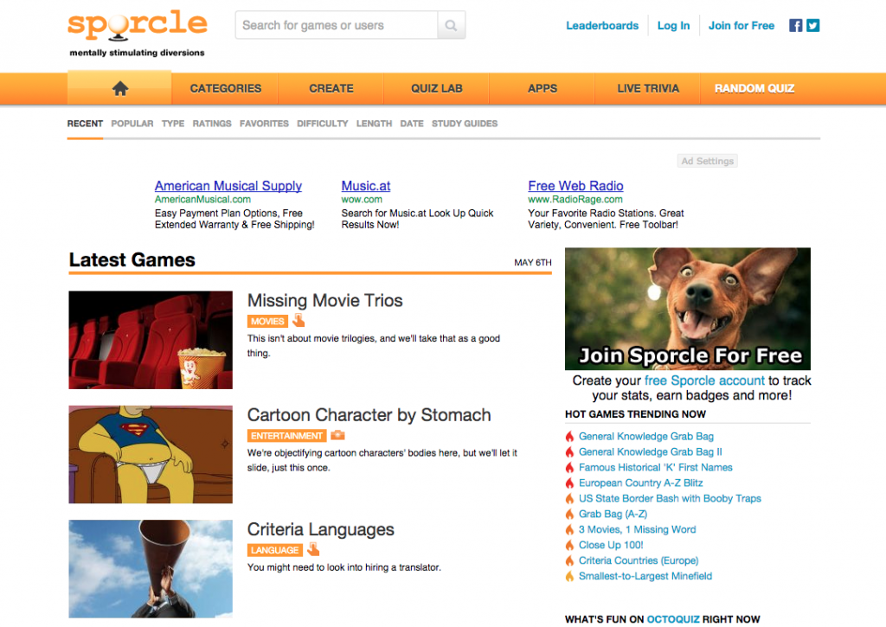This screenshot has width=886, height=627.
Task: Open the Smallest-to-Largest Minefield link
Action: click(645, 576)
